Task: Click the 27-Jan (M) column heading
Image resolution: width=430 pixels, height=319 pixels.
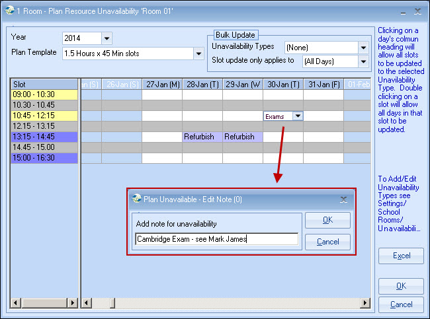Action: (x=162, y=84)
